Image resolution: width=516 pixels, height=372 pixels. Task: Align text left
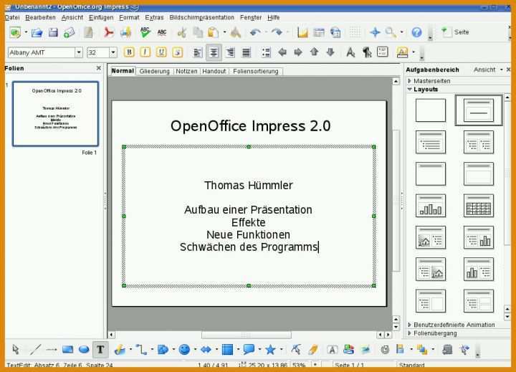tap(198, 52)
